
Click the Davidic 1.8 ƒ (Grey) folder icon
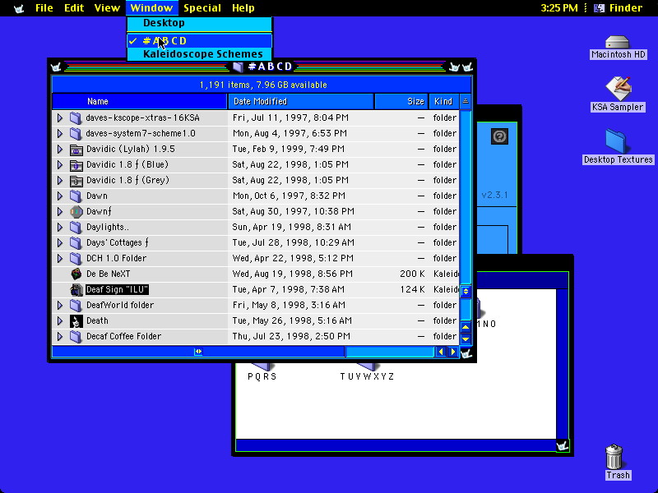coord(76,180)
